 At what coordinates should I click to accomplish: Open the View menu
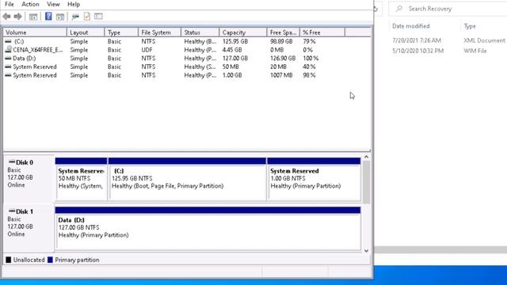click(x=53, y=4)
